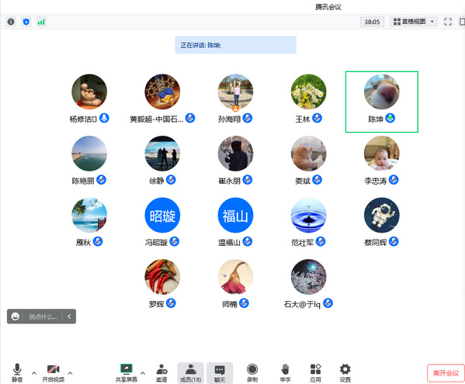Start recording with the record icon
The width and height of the screenshot is (465, 384).
(x=252, y=372)
